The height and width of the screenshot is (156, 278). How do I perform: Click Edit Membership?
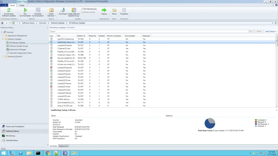pos(89,9)
